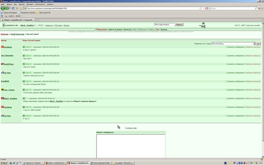Click the search magnifier icon

[x=256, y=8]
